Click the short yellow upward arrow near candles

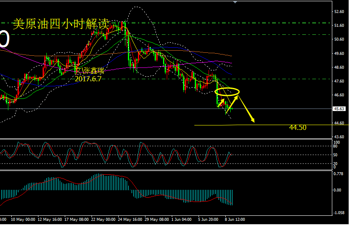tap(221, 102)
